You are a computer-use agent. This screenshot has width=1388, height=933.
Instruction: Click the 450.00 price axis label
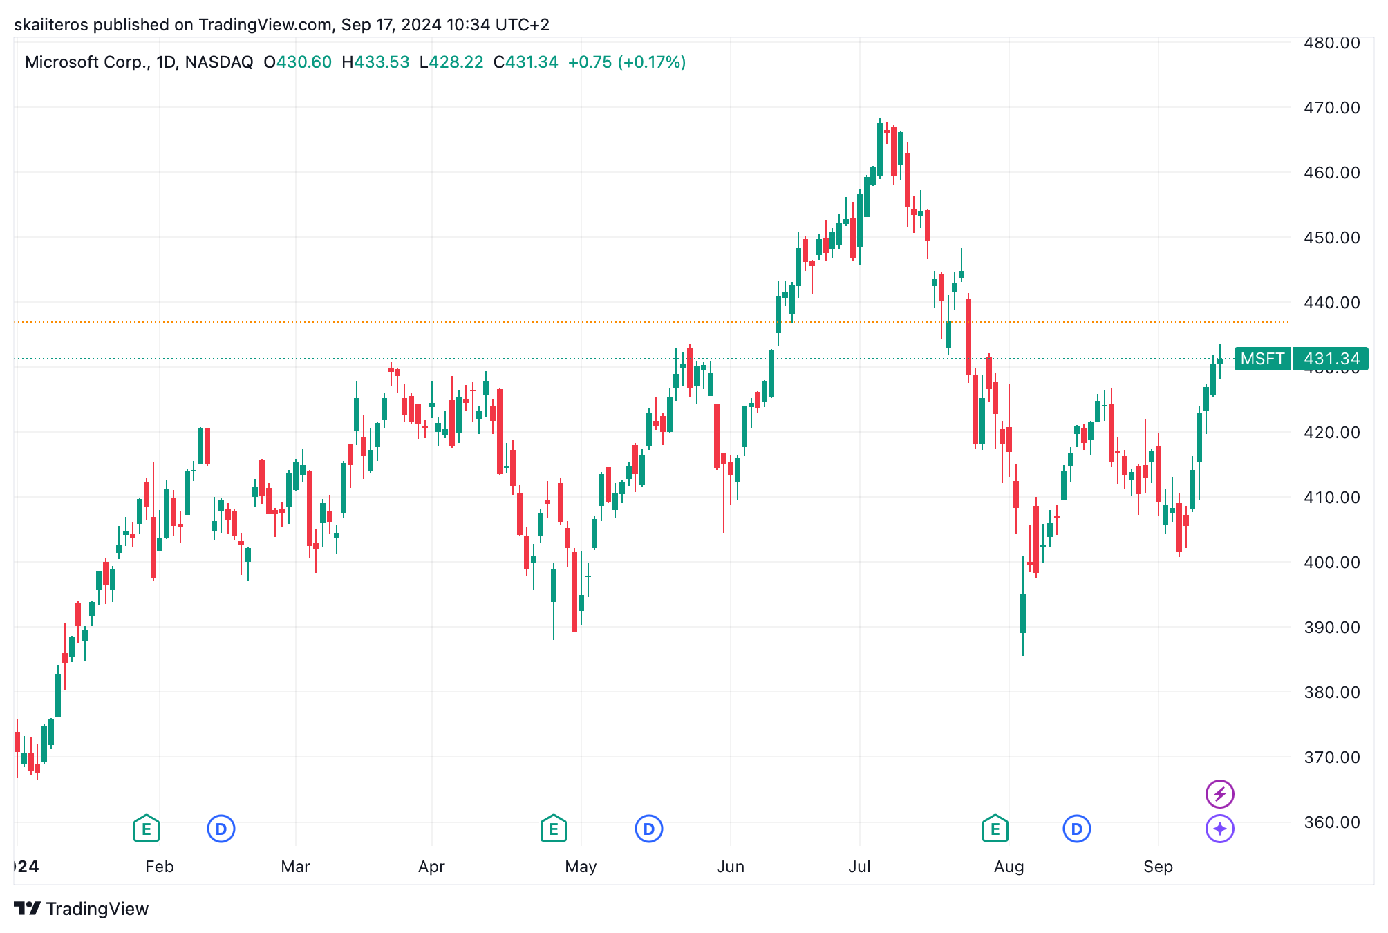tap(1331, 237)
